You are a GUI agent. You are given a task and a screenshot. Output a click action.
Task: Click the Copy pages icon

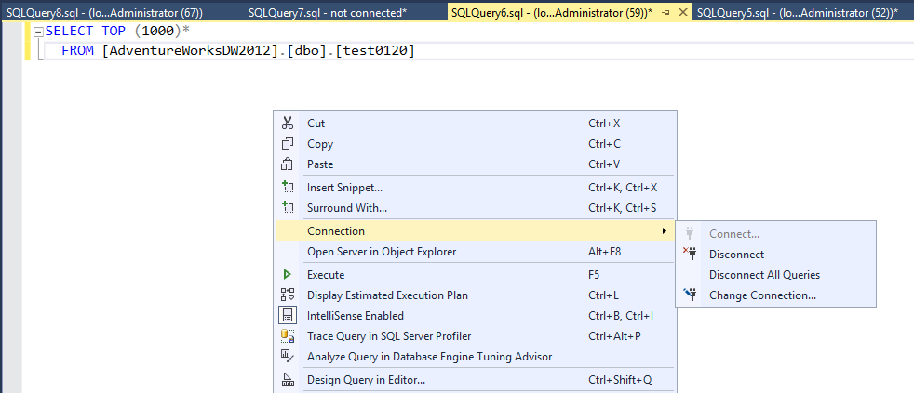pos(287,144)
